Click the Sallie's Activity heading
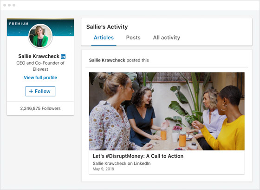The height and width of the screenshot is (190, 260). click(x=107, y=27)
